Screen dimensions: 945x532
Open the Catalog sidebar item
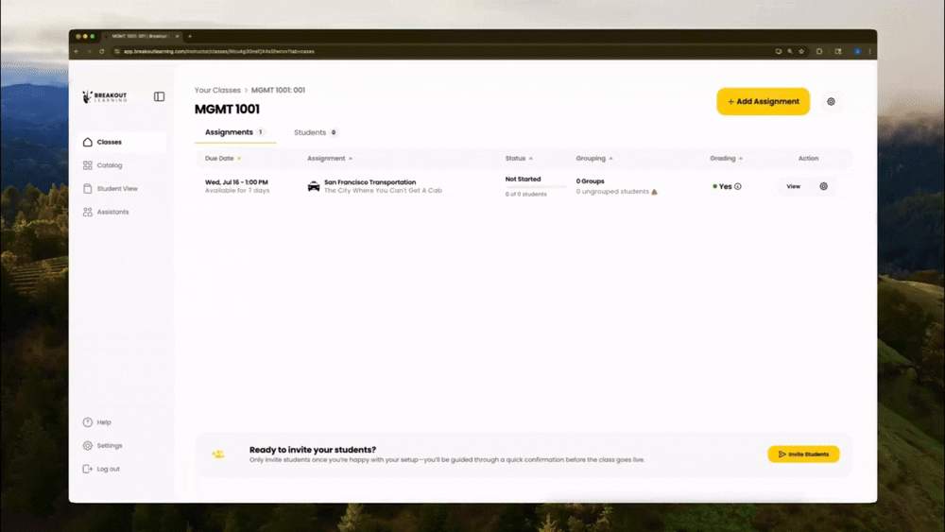click(102, 165)
